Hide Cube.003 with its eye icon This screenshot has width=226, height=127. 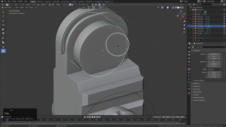224,17
